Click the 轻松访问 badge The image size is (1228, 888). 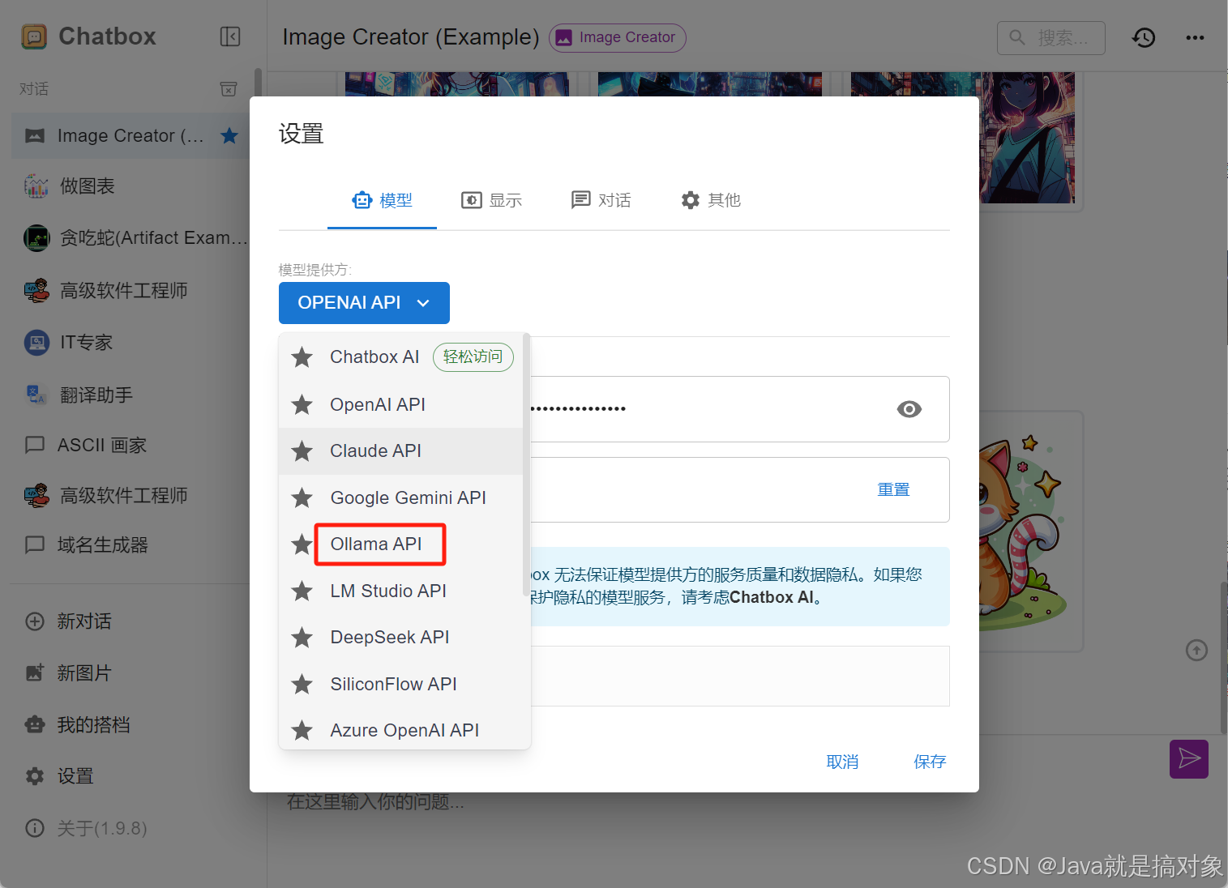pyautogui.click(x=473, y=356)
